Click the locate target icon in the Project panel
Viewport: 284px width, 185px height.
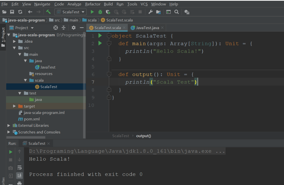[x=55, y=28]
